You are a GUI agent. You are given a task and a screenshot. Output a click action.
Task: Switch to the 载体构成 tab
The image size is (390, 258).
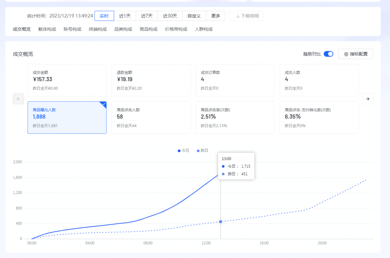pyautogui.click(x=47, y=29)
